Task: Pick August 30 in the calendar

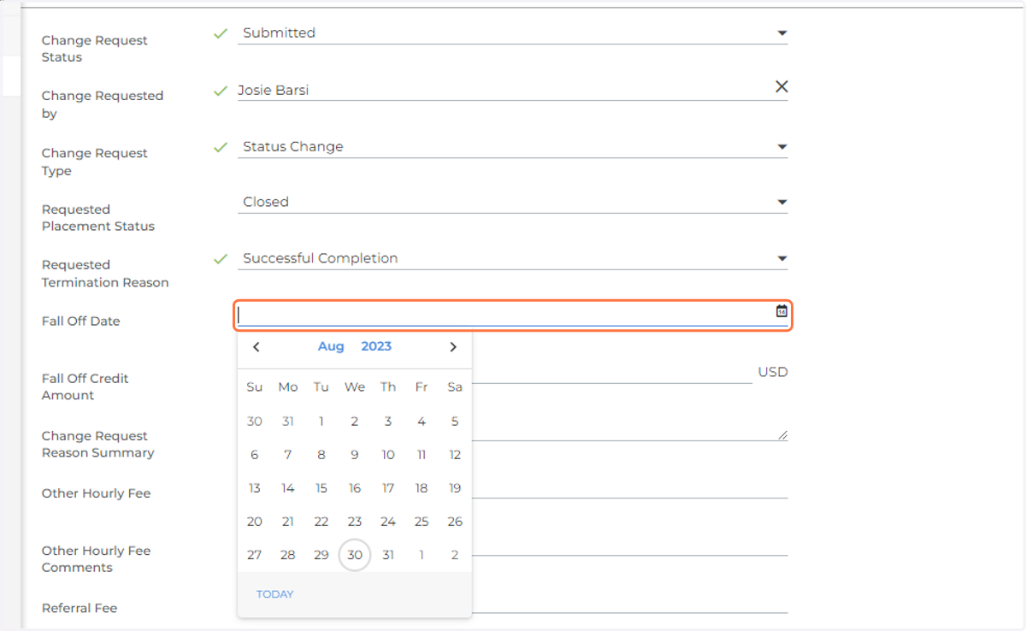Action: pyautogui.click(x=355, y=555)
